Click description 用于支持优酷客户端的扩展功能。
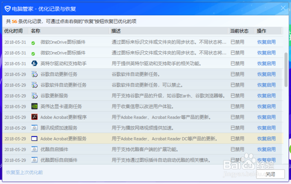 click(145, 149)
